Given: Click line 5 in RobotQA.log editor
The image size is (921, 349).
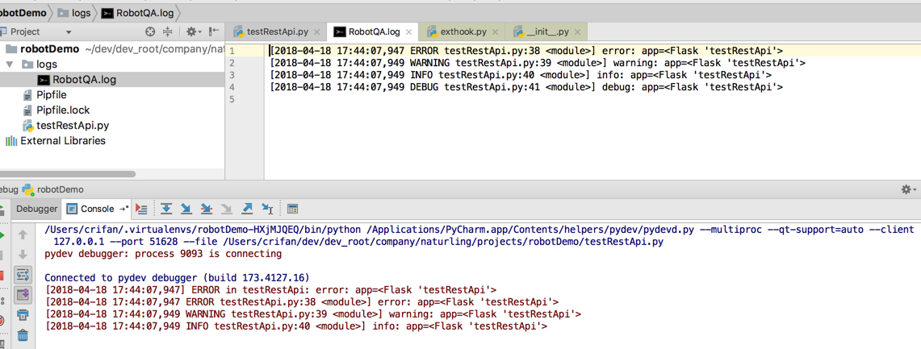Looking at the screenshot, I should click(x=592, y=99).
